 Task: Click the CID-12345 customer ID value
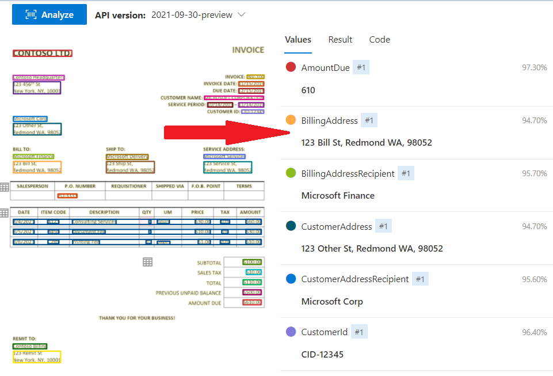click(322, 354)
